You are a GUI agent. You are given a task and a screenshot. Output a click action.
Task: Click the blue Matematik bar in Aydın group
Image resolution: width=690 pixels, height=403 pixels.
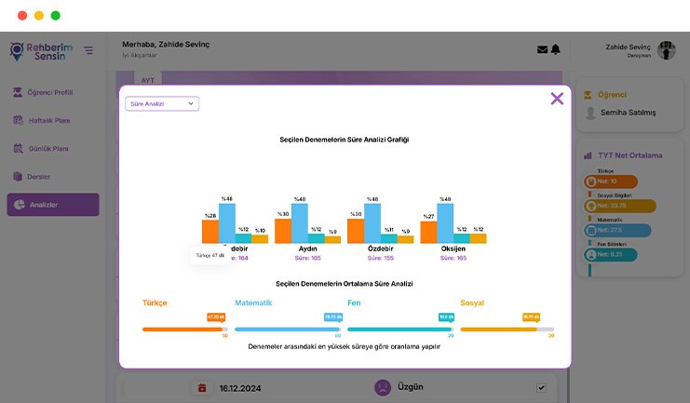(x=300, y=224)
